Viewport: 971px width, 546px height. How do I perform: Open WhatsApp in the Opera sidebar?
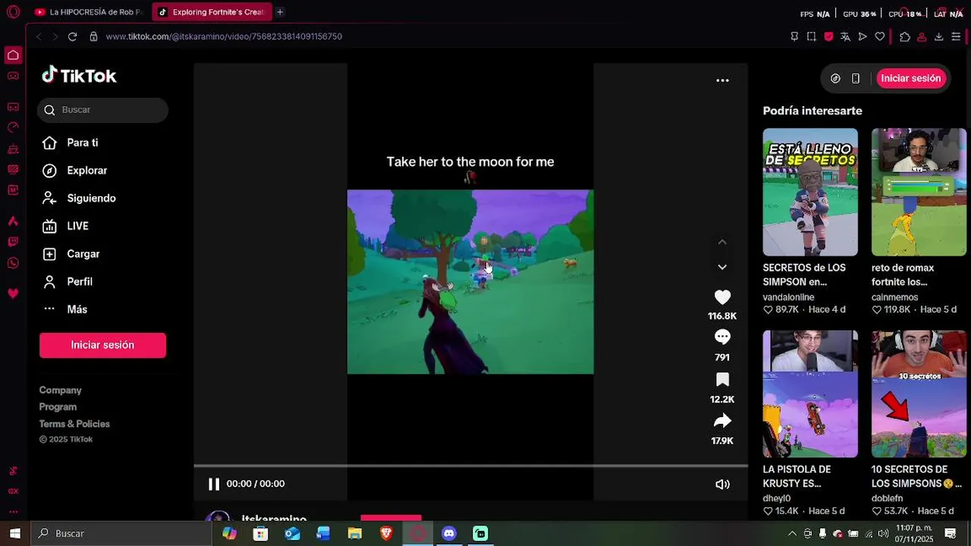pos(13,263)
